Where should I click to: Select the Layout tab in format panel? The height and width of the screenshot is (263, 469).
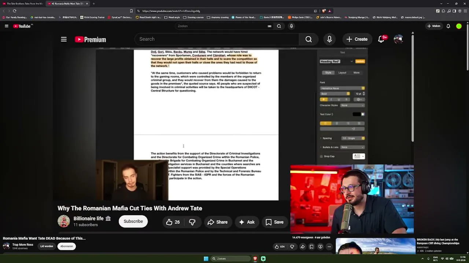point(342,73)
